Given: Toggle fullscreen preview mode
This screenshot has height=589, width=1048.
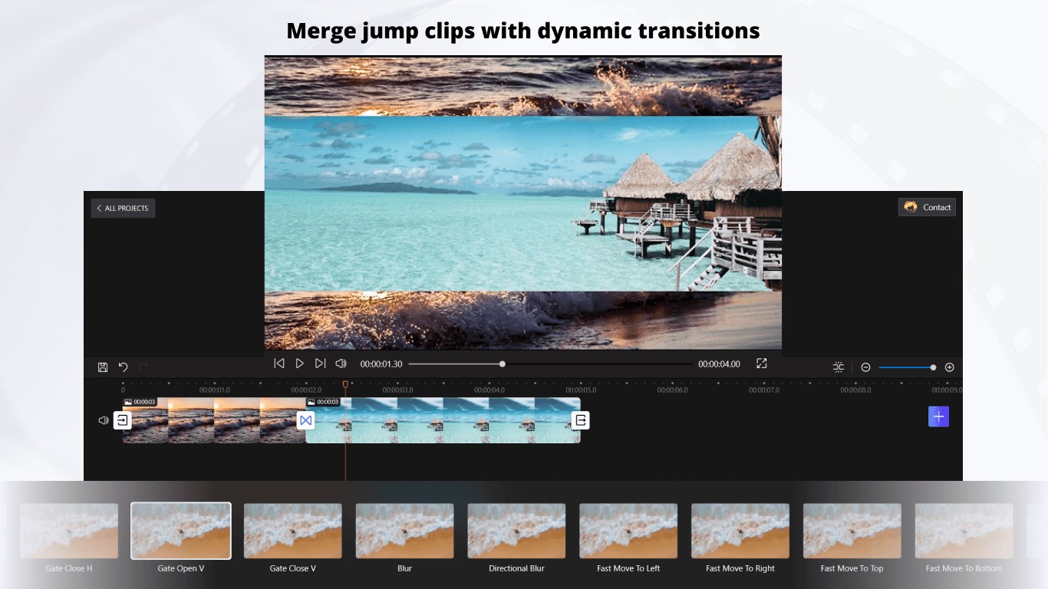Looking at the screenshot, I should 761,363.
